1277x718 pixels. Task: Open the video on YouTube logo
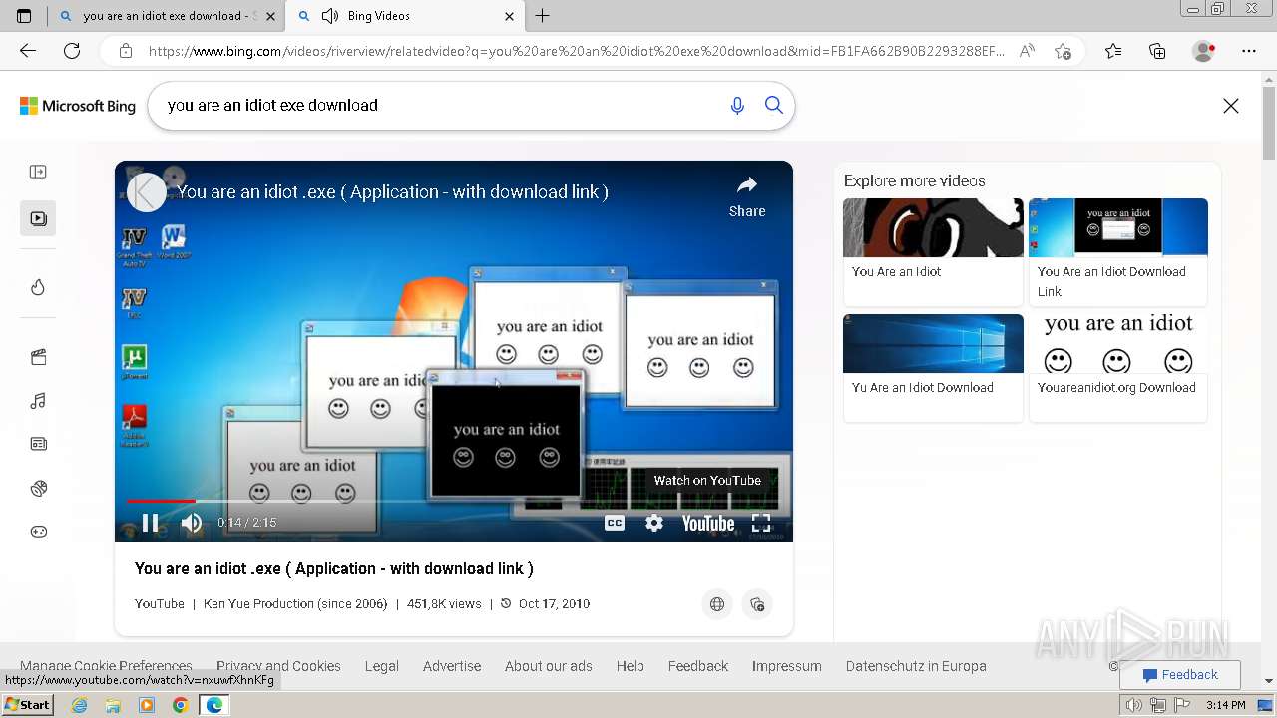coord(708,523)
